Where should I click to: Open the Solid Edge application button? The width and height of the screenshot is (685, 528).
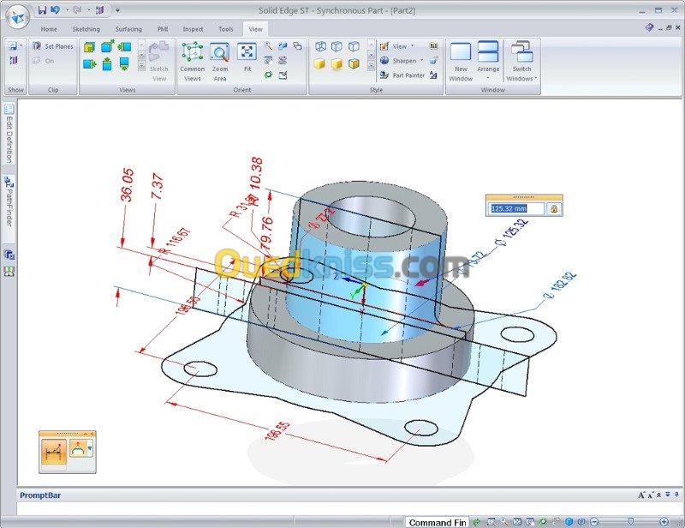coord(16,16)
